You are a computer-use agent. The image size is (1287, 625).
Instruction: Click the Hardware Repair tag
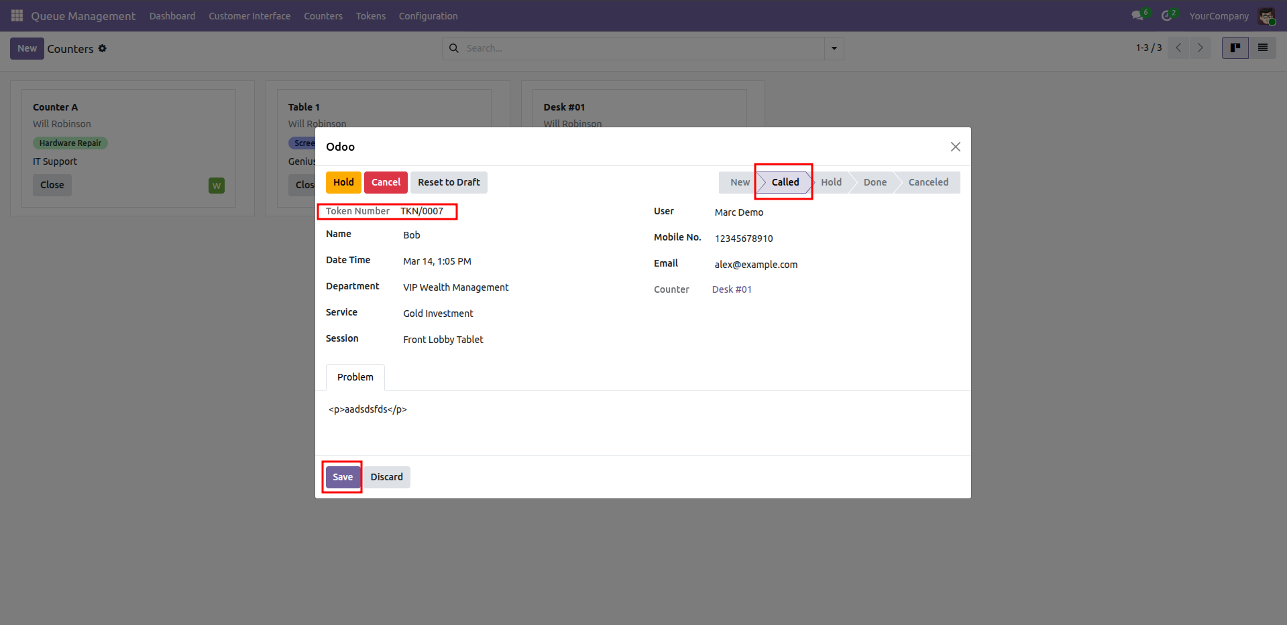[70, 143]
